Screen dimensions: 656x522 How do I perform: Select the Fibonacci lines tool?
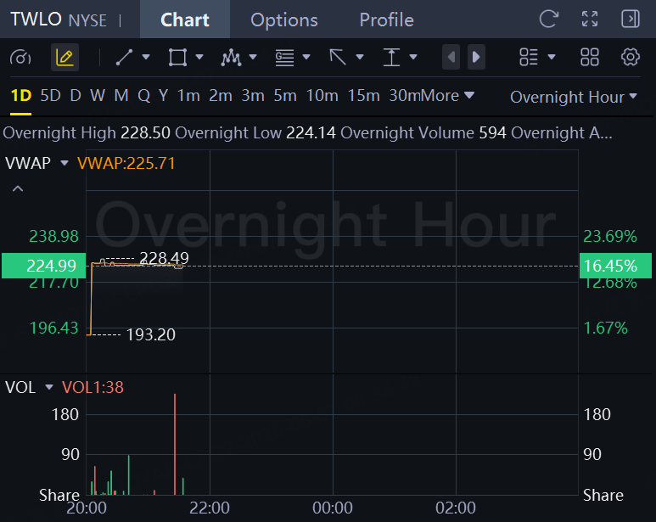(284, 58)
